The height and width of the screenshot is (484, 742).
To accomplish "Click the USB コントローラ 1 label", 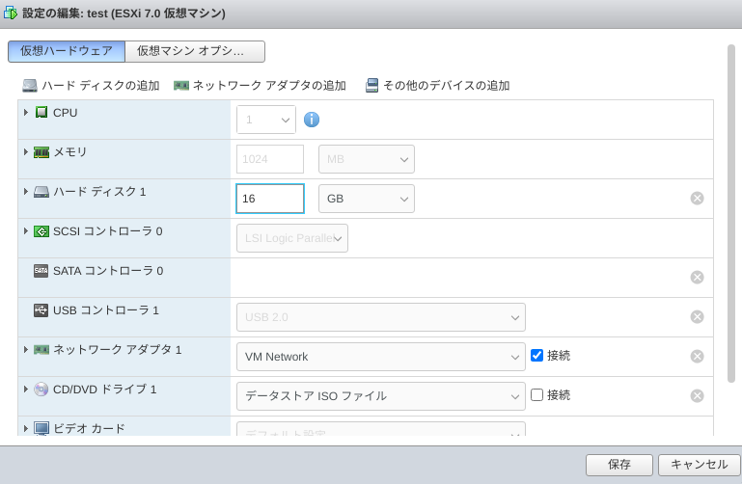I will point(106,310).
